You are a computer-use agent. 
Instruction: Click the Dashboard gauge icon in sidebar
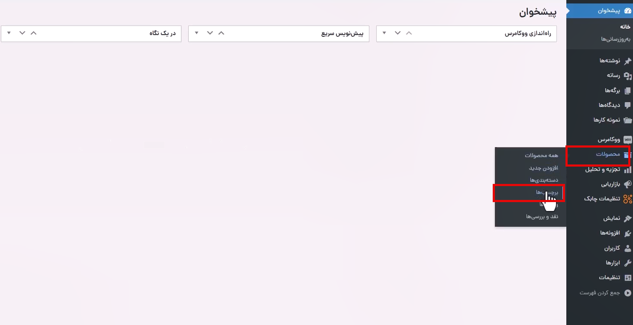tap(627, 11)
